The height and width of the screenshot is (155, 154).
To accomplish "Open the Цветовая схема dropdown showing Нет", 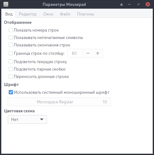I will (27, 119).
